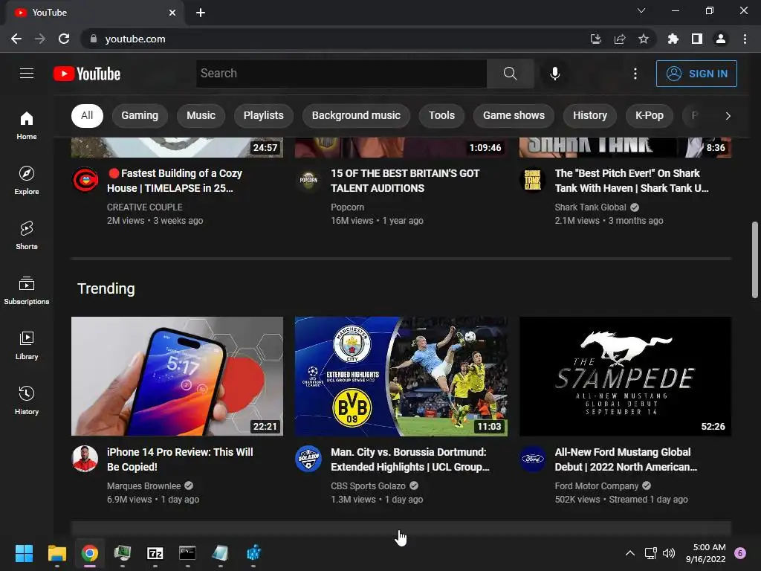Open Chrome profile icon
761x571 pixels.
coord(721,39)
